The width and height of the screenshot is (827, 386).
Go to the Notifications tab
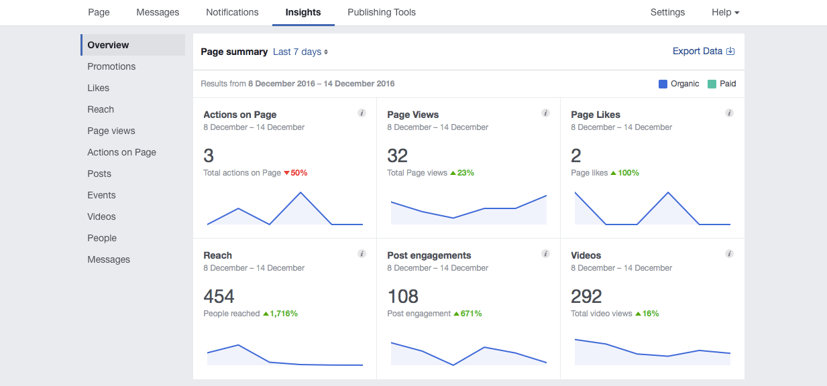(232, 12)
